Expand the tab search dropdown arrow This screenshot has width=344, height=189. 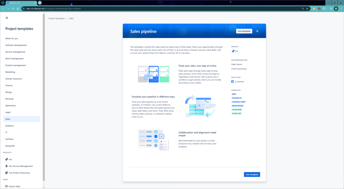[x=3, y=3]
